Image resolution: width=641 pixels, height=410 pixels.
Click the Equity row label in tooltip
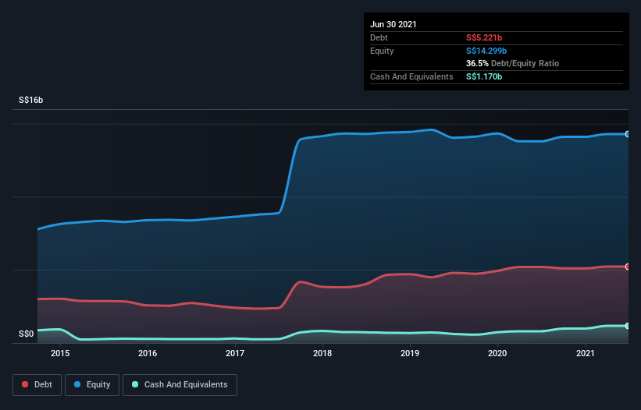coord(382,51)
